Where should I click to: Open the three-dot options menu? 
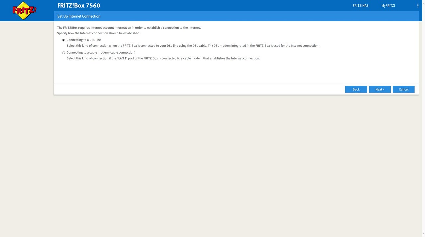pos(418,6)
